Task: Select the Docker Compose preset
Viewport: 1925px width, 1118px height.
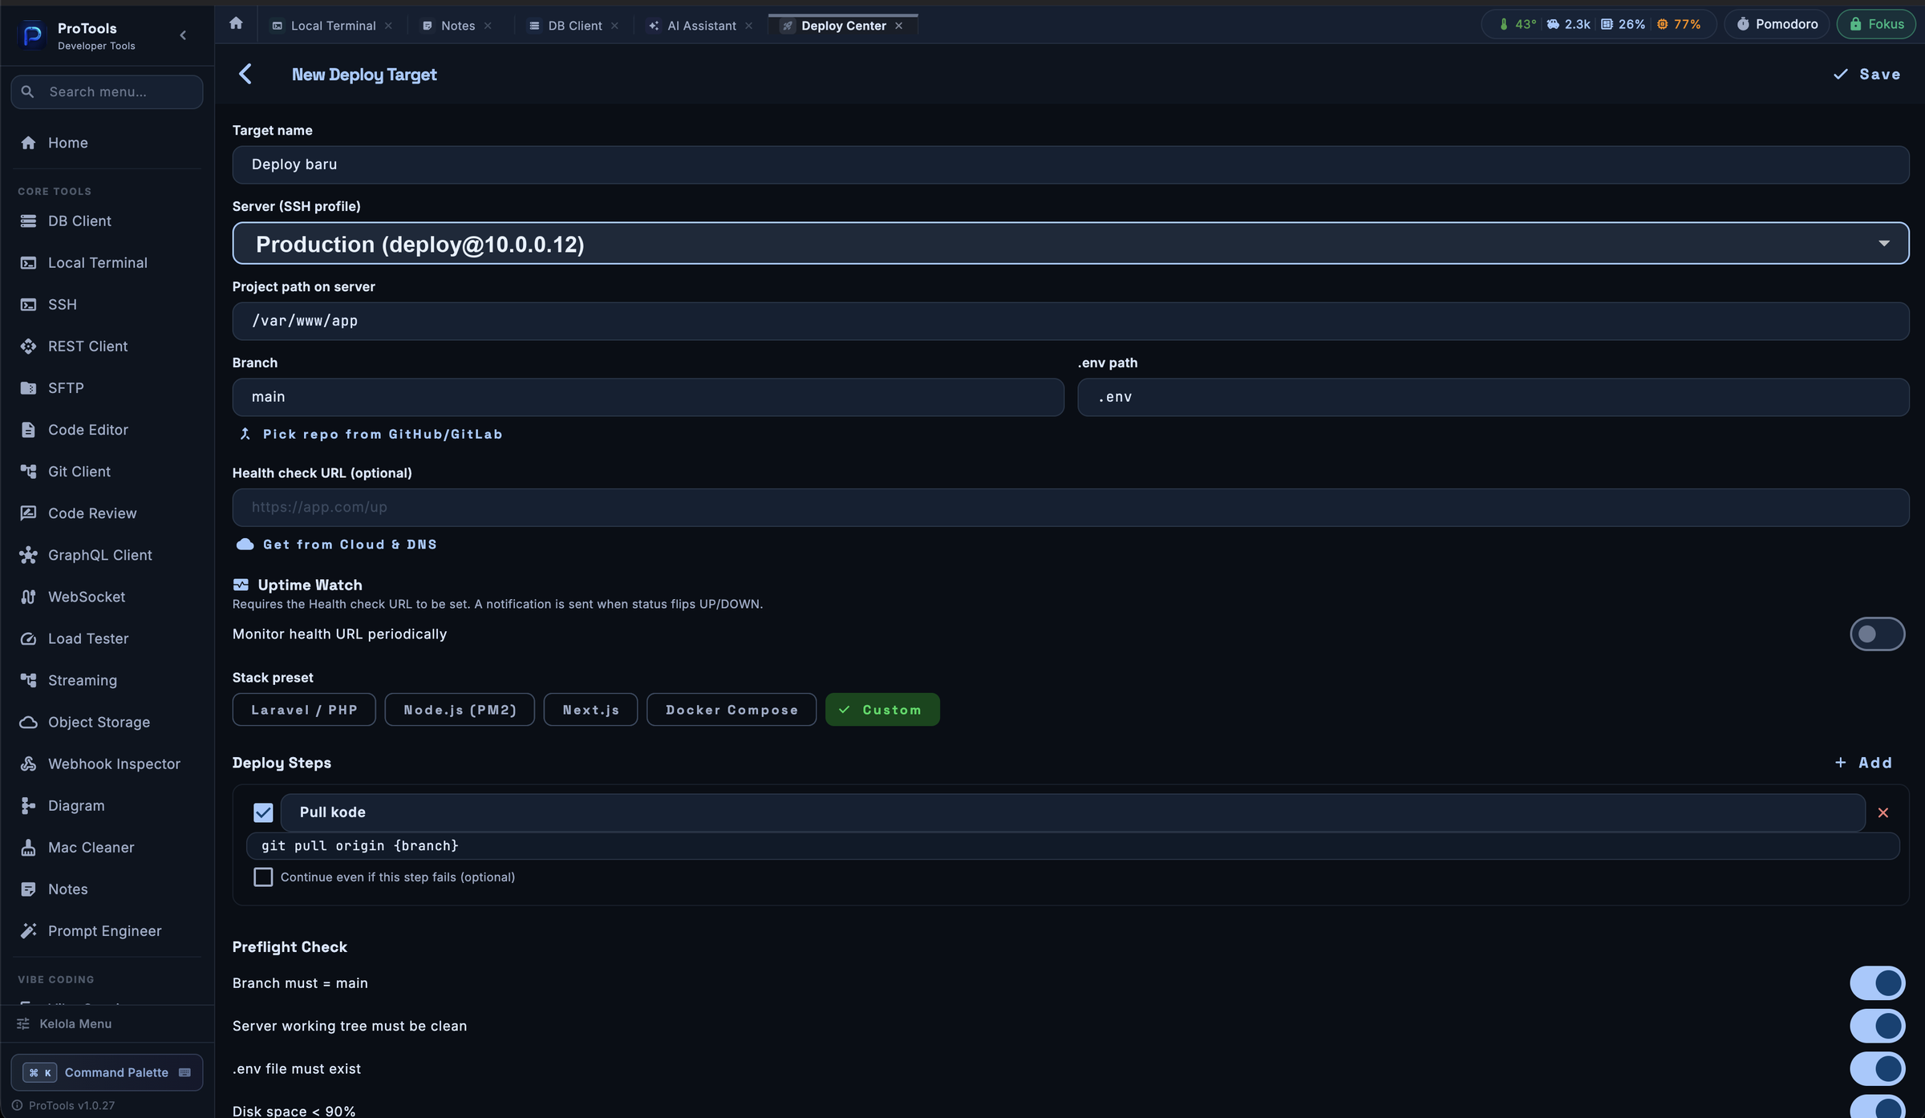Action: [731, 709]
